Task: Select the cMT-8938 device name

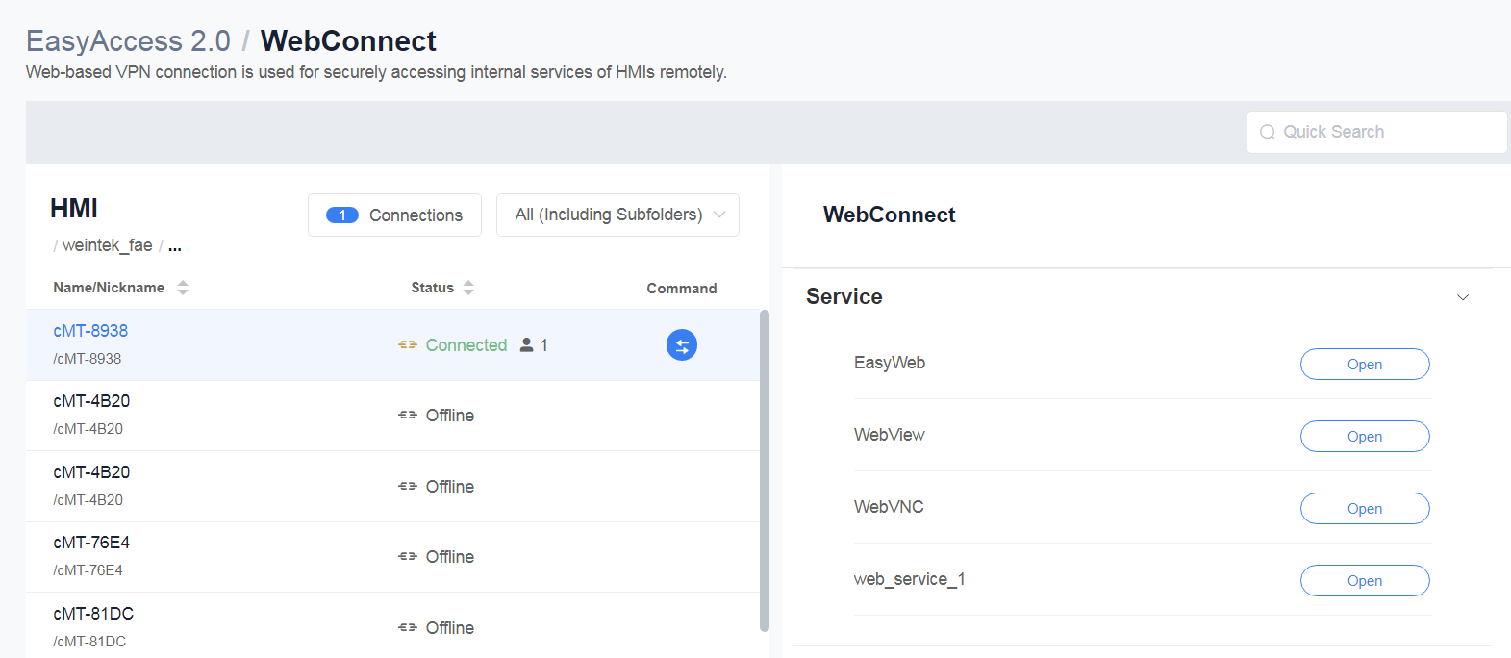Action: tap(90, 331)
